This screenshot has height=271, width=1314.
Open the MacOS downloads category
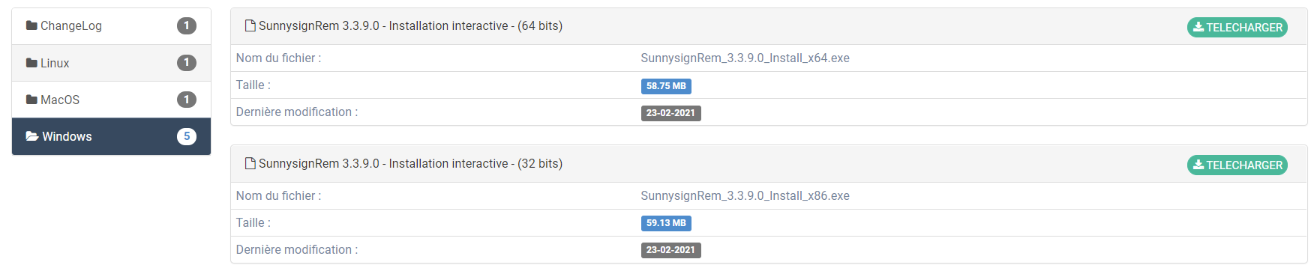tap(111, 100)
